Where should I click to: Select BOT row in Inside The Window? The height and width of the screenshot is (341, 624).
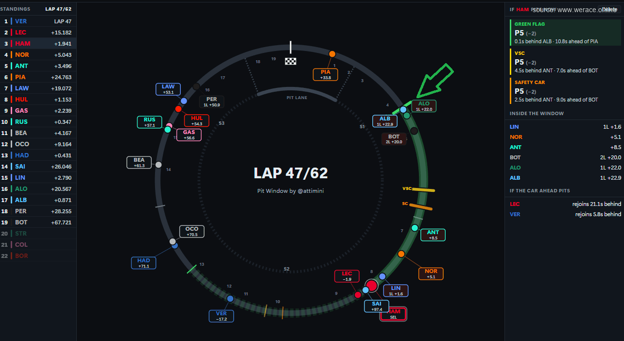(565, 157)
